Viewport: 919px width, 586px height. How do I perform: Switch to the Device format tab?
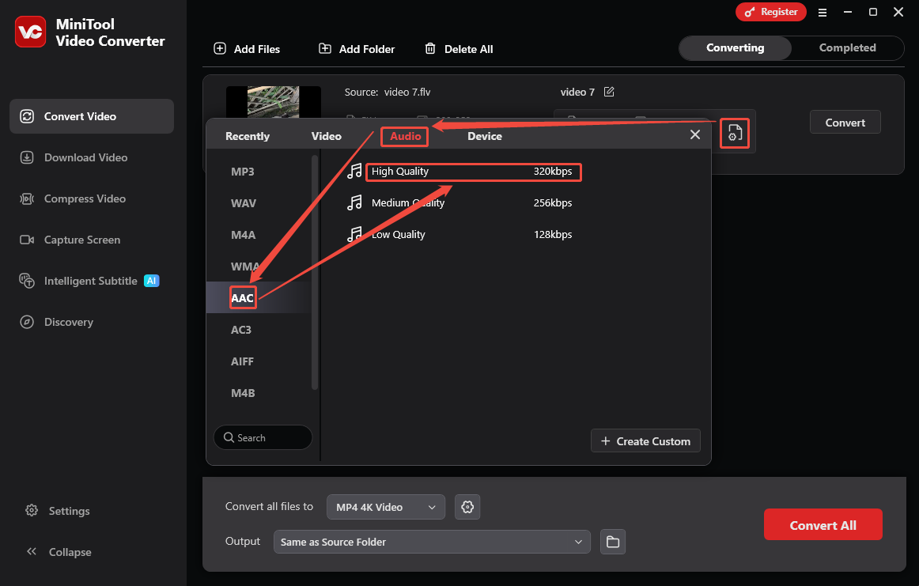pos(485,136)
